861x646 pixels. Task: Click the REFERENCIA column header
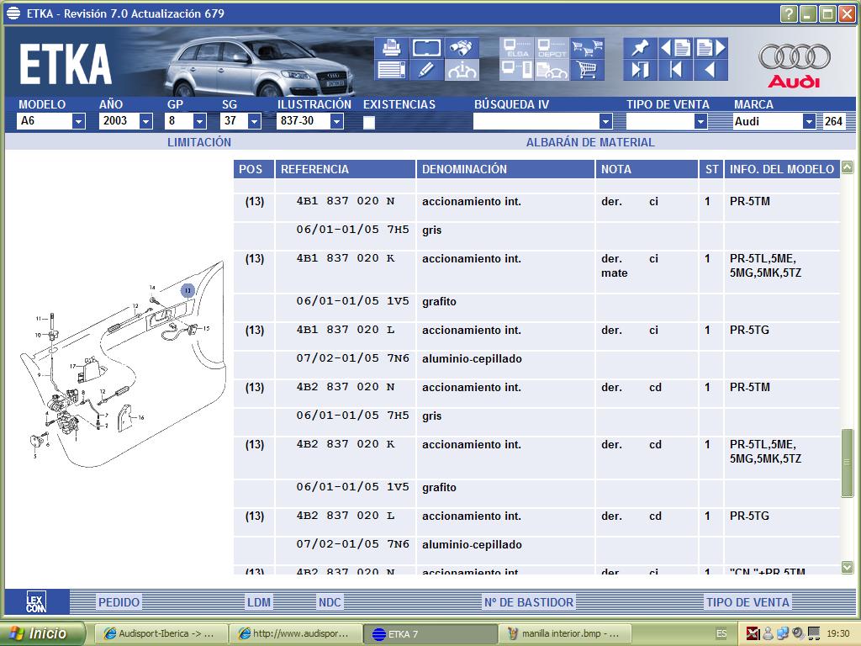coord(345,169)
